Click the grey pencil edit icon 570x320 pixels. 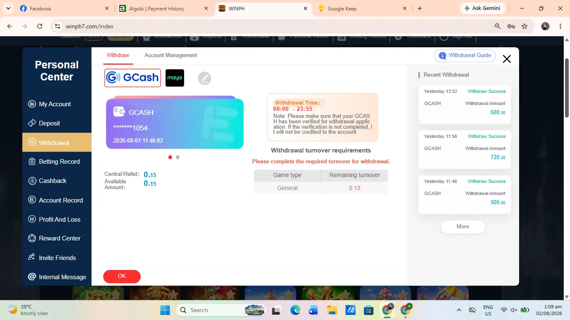pos(204,78)
